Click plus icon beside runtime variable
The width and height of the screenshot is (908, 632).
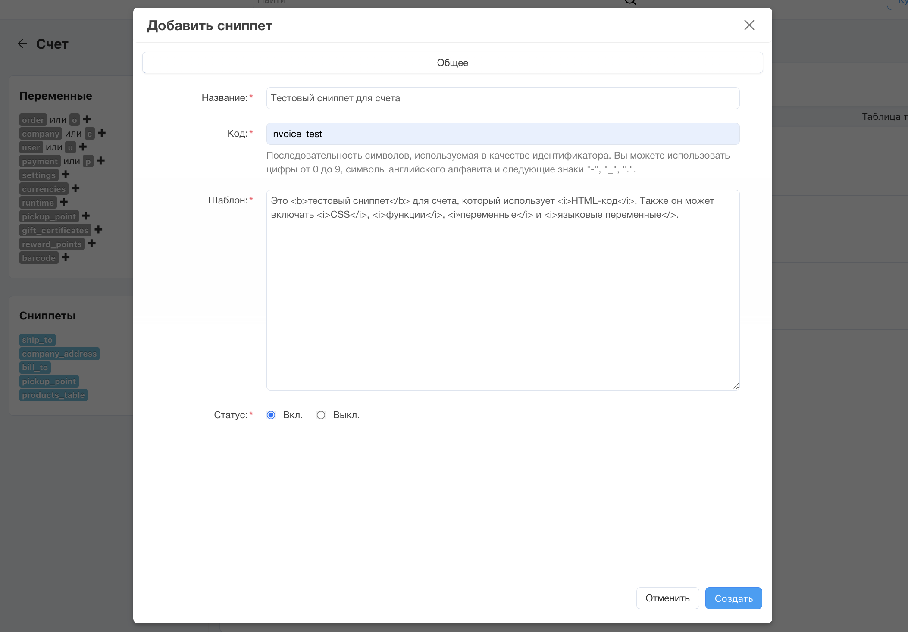pos(64,202)
